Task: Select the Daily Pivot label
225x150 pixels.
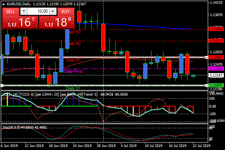Action: point(73,71)
